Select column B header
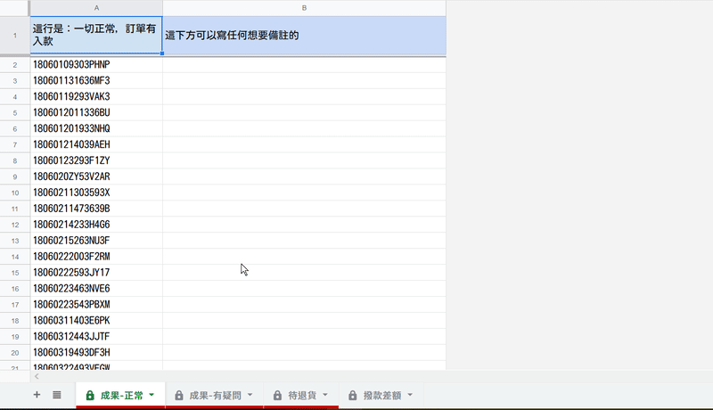This screenshot has height=410, width=713. (x=304, y=8)
